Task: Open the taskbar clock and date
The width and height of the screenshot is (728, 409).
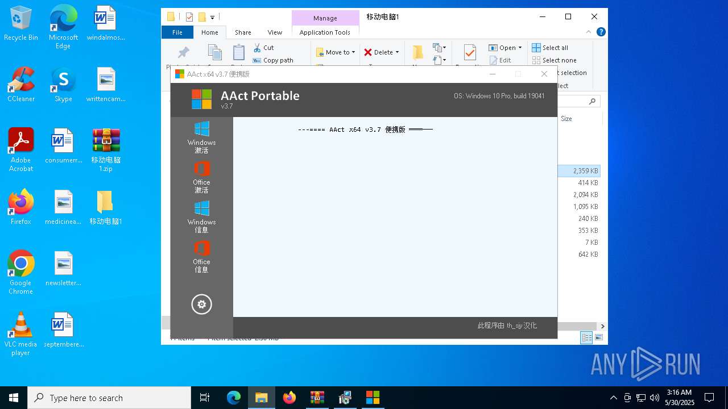Action: point(679,398)
